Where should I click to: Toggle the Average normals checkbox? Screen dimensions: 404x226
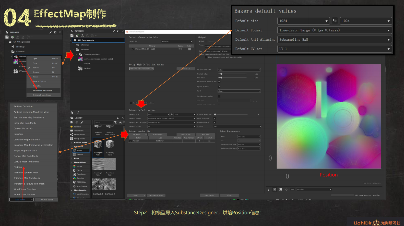[x=215, y=122]
